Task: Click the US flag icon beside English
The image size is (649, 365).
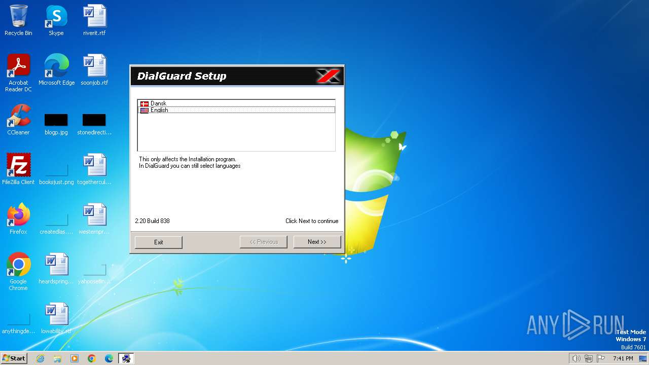Action: click(145, 110)
